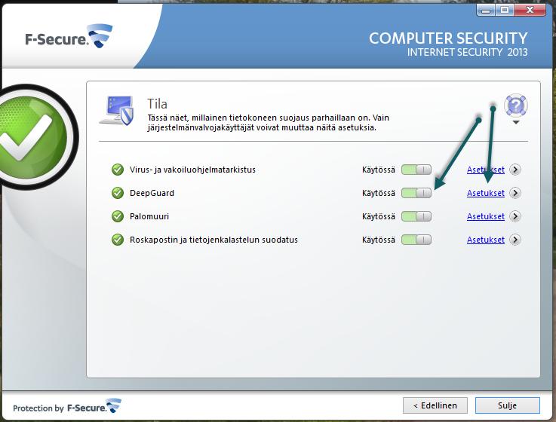Viewport: 556px width, 422px height.
Task: Open Asetukset link for Palomuuri
Action: click(x=485, y=216)
